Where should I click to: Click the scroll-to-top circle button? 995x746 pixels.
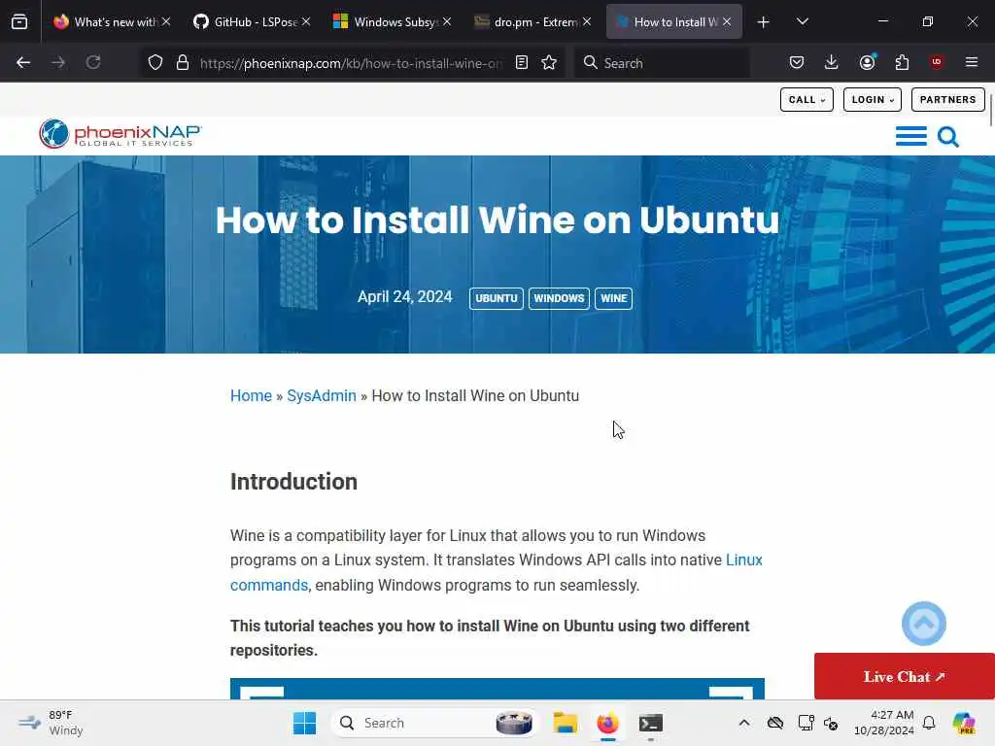[x=924, y=624]
